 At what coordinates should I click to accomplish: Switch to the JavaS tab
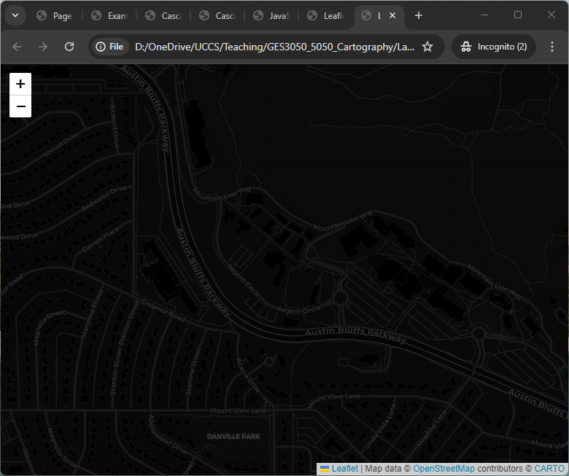tap(272, 15)
